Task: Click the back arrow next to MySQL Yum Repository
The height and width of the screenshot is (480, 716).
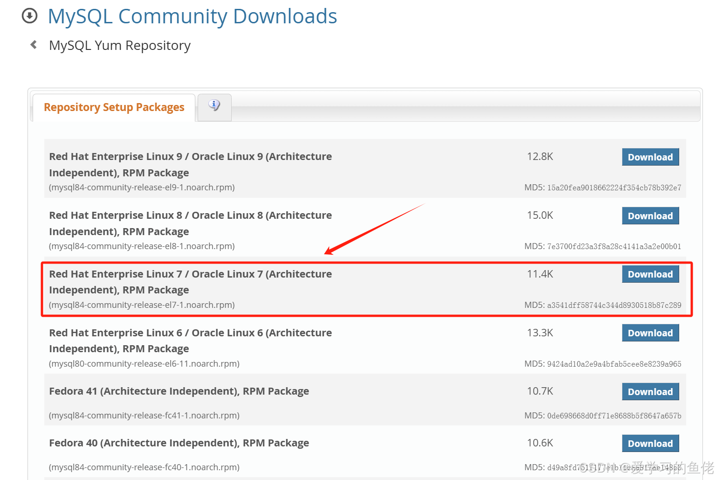Action: pyautogui.click(x=34, y=45)
